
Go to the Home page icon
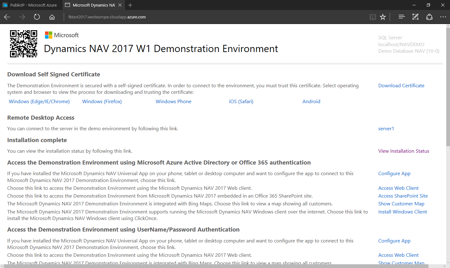(x=52, y=17)
